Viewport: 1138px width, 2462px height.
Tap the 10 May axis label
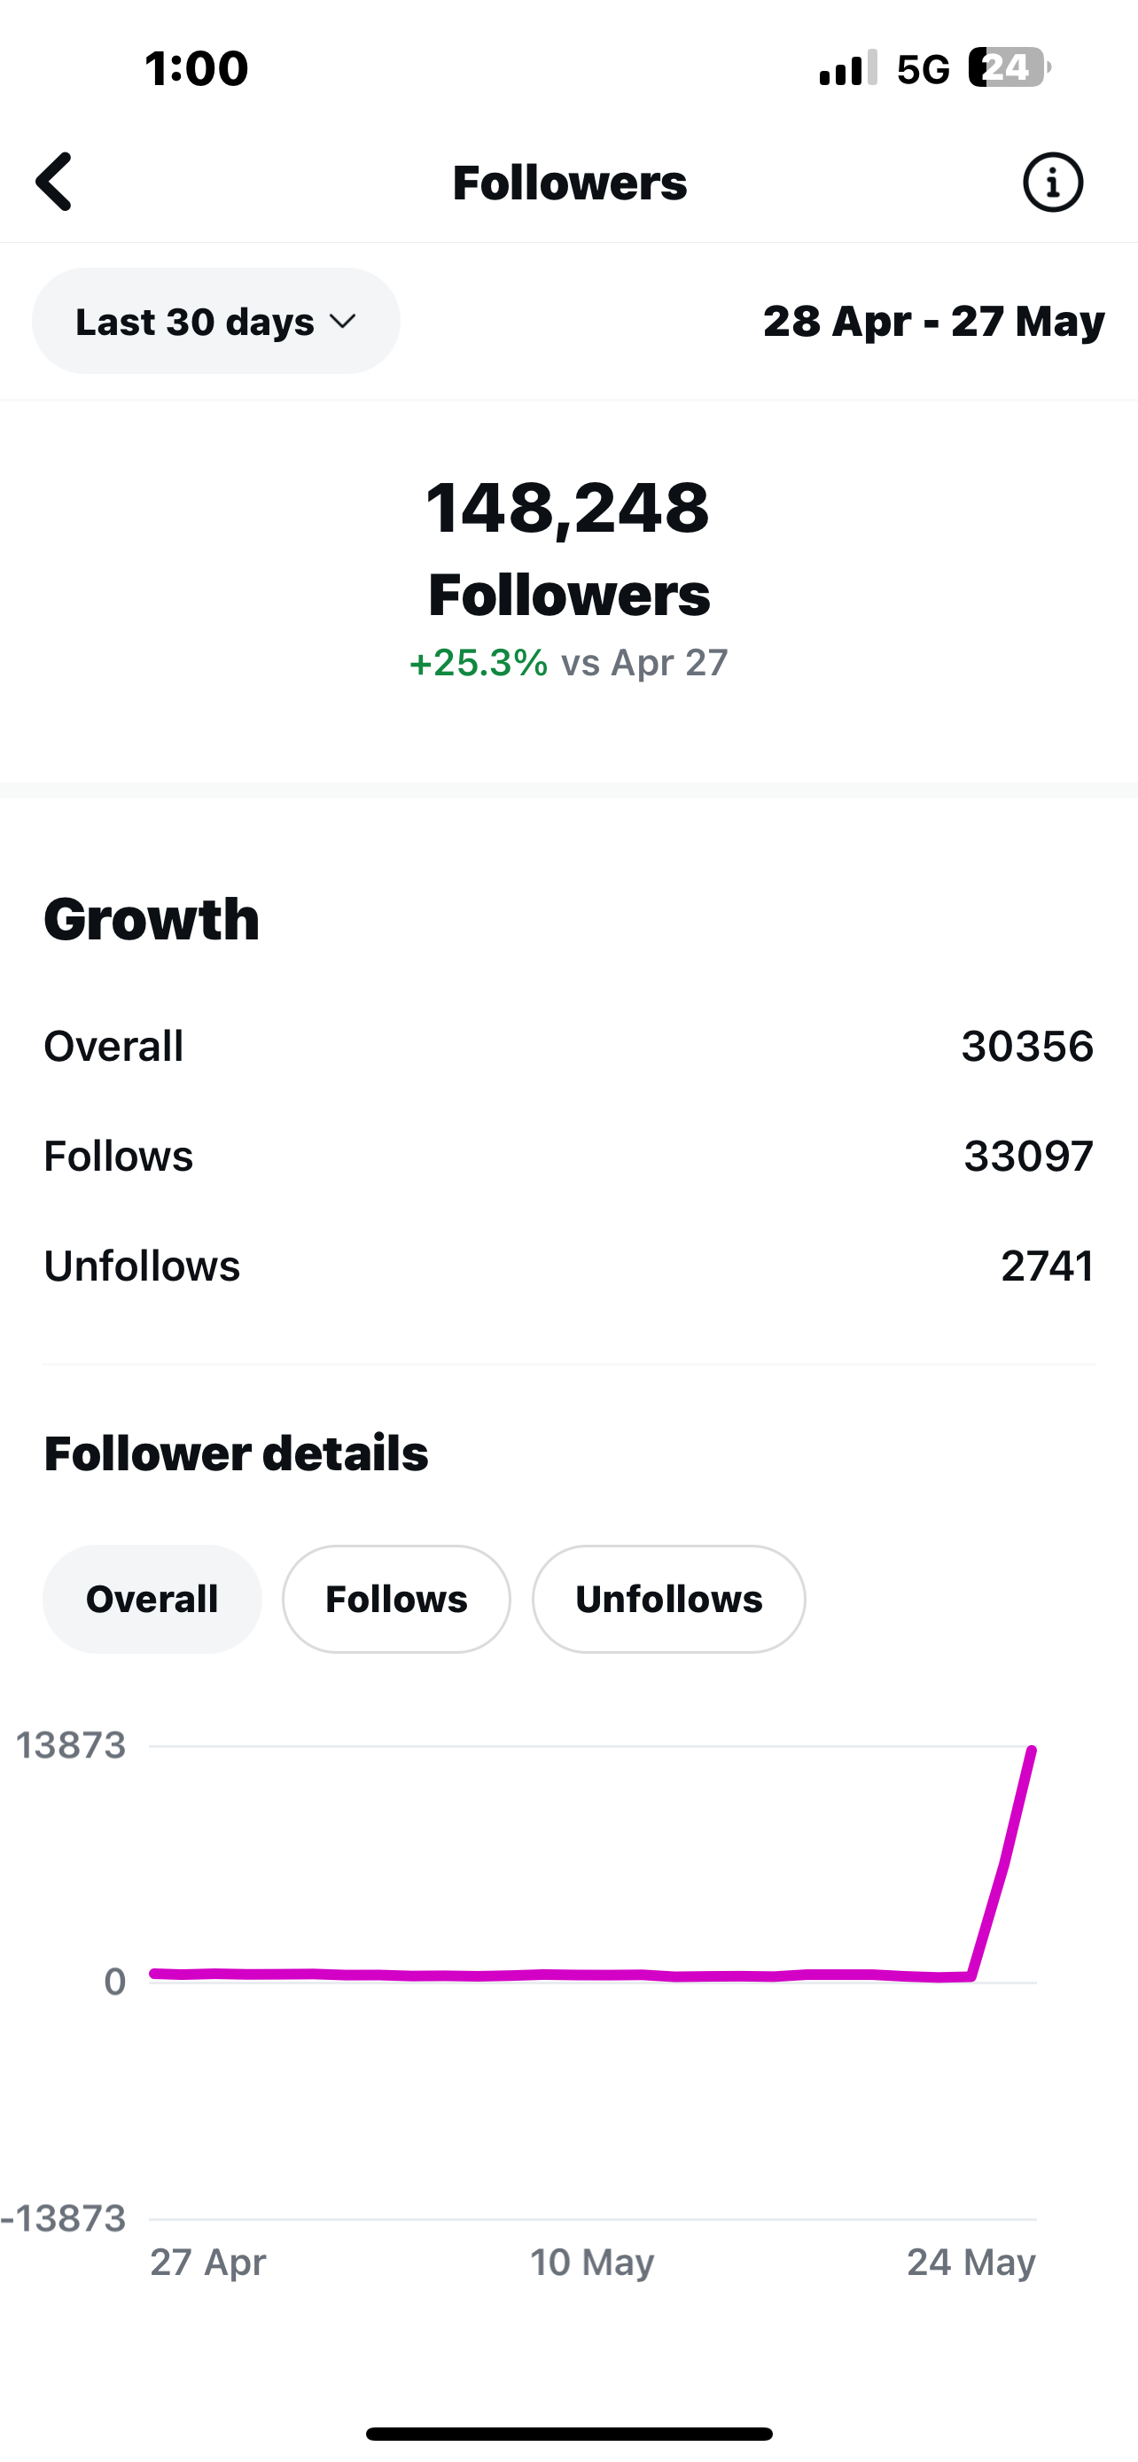(x=592, y=2263)
